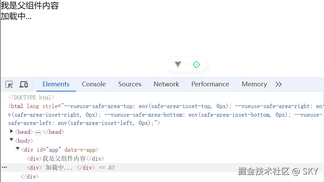Open the Sources tab
This screenshot has height=182, width=324.
[x=130, y=84]
